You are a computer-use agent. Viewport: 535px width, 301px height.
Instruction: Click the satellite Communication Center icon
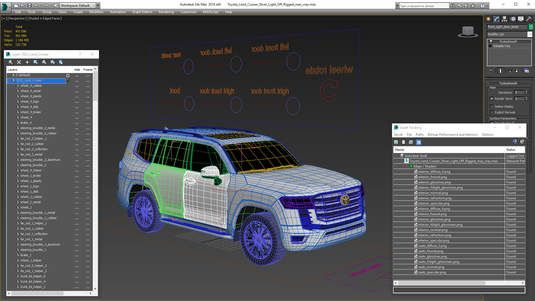(x=466, y=6)
